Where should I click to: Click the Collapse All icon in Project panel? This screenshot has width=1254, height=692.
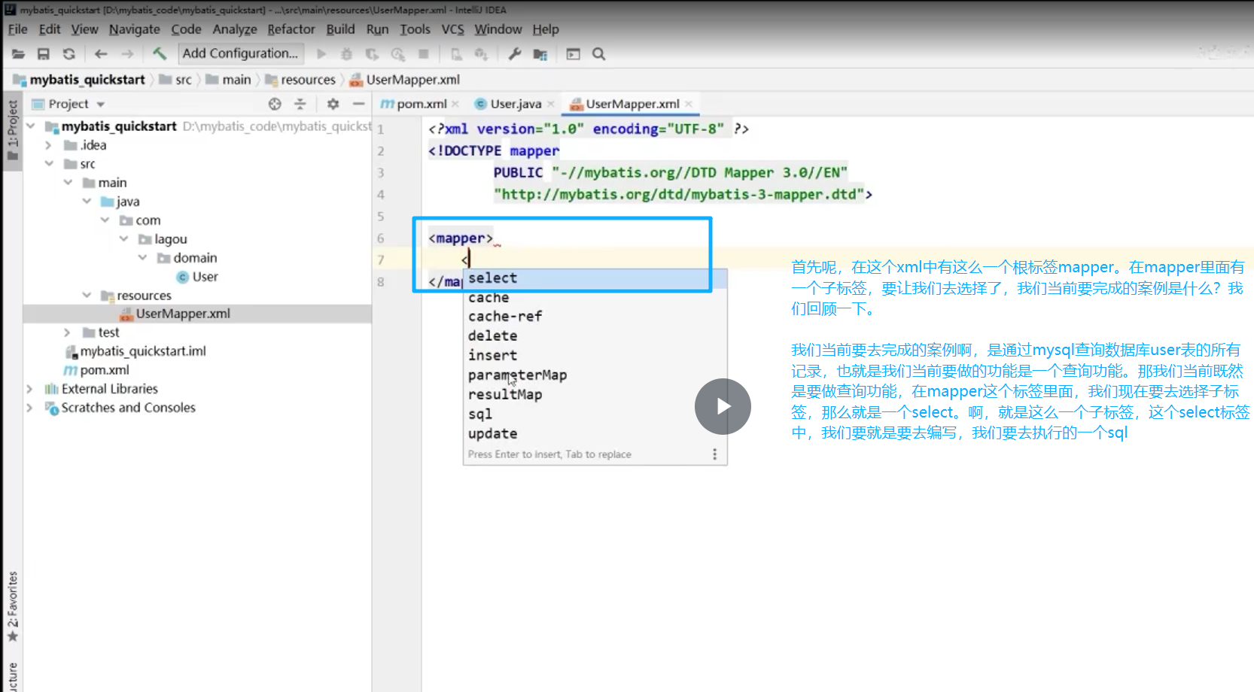pyautogui.click(x=300, y=104)
